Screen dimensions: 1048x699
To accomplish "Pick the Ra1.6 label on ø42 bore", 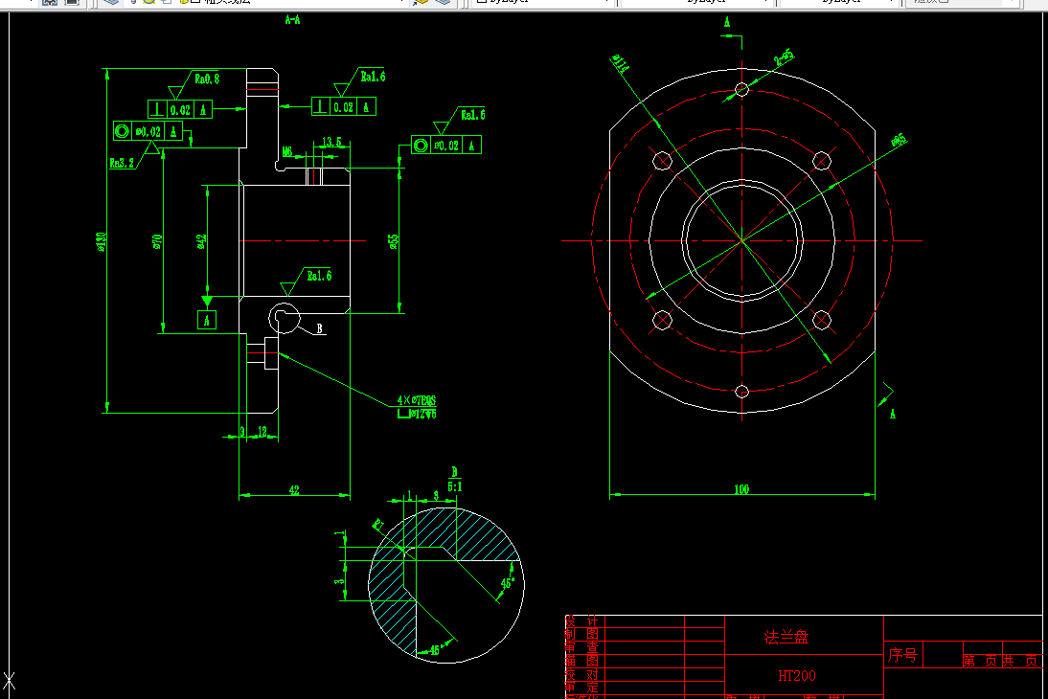I will click(x=319, y=276).
